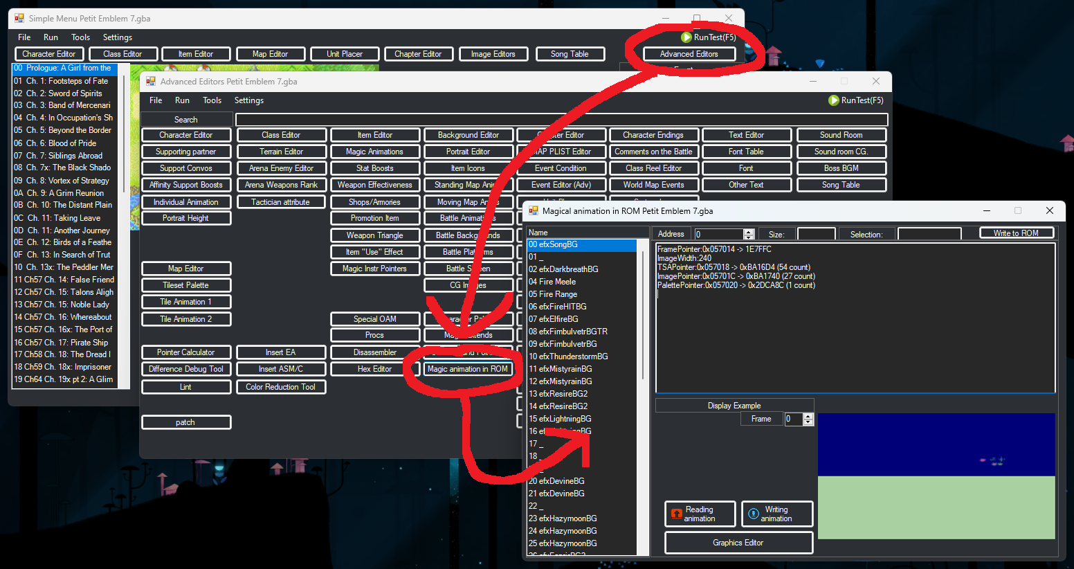This screenshot has height=569, width=1074.
Task: Click the Search field in Advanced Editors
Action: [x=561, y=120]
